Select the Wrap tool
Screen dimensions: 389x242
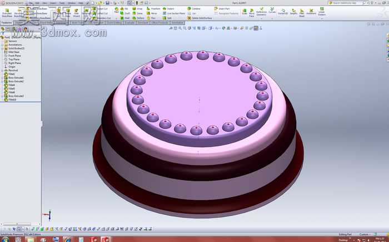click(x=137, y=9)
